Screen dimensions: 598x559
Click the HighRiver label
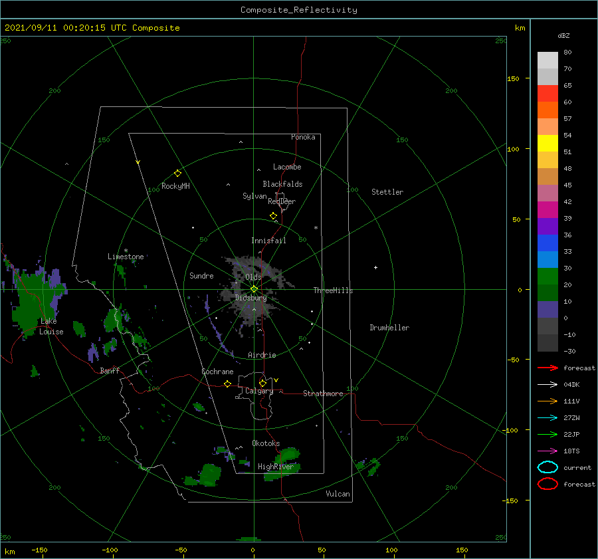[x=275, y=467]
